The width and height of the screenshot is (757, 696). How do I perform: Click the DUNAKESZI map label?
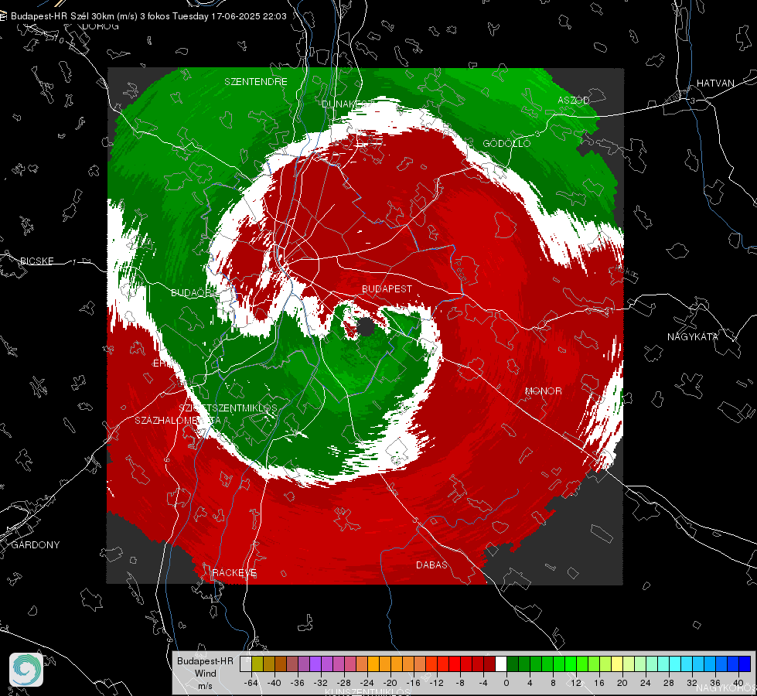[x=348, y=104]
